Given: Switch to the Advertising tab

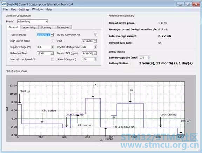Looking at the screenshot, I should click(29, 27).
